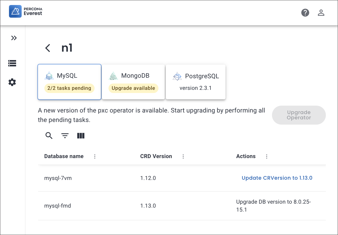Click the Percona Everest logo
Viewport: 338px width, 235px height.
tap(26, 11)
